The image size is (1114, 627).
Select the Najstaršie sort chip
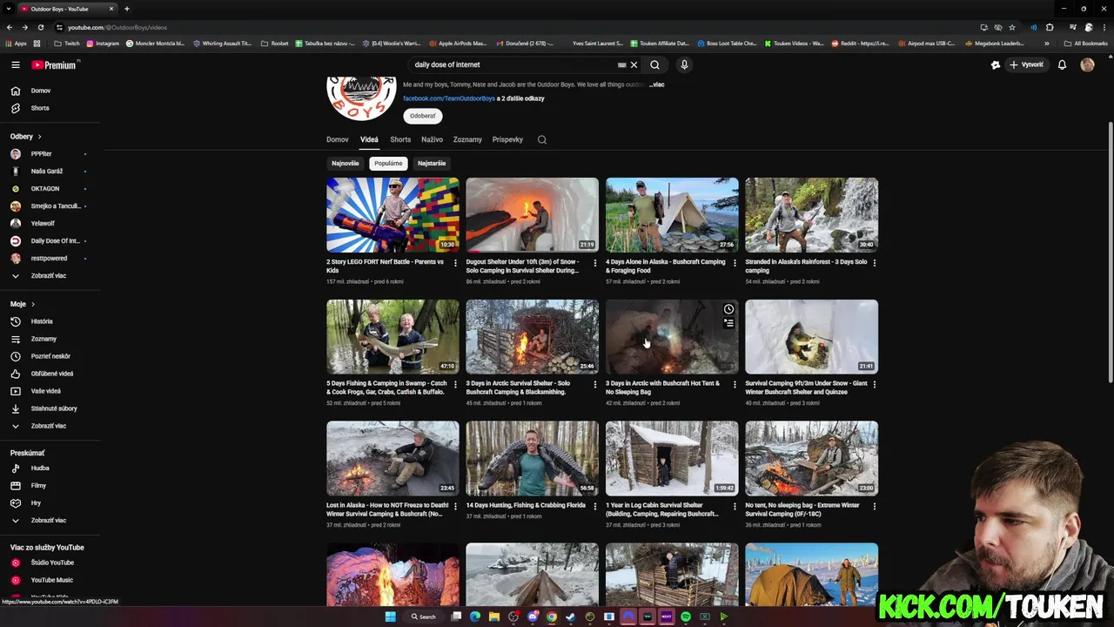(432, 163)
